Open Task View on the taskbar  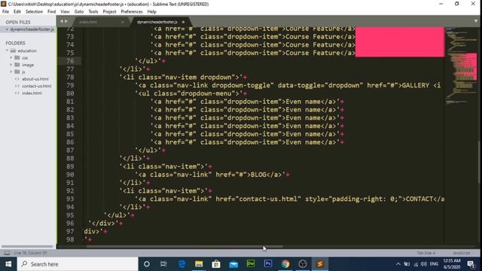click(163, 264)
